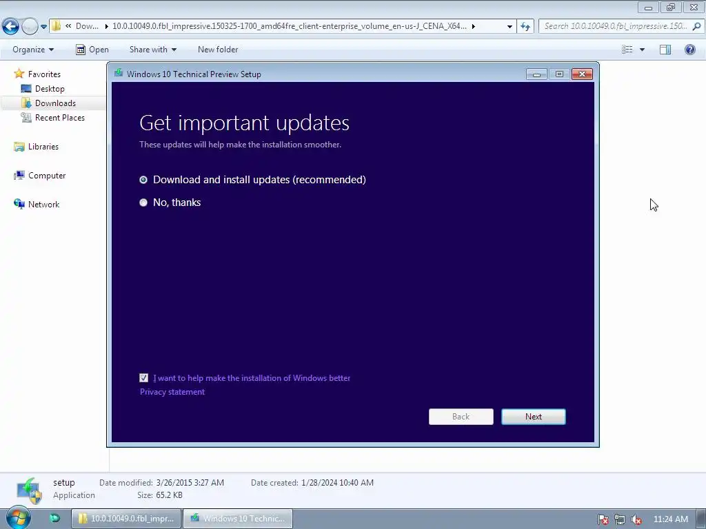Click the network tray icon
This screenshot has width=706, height=529.
pyautogui.click(x=620, y=519)
